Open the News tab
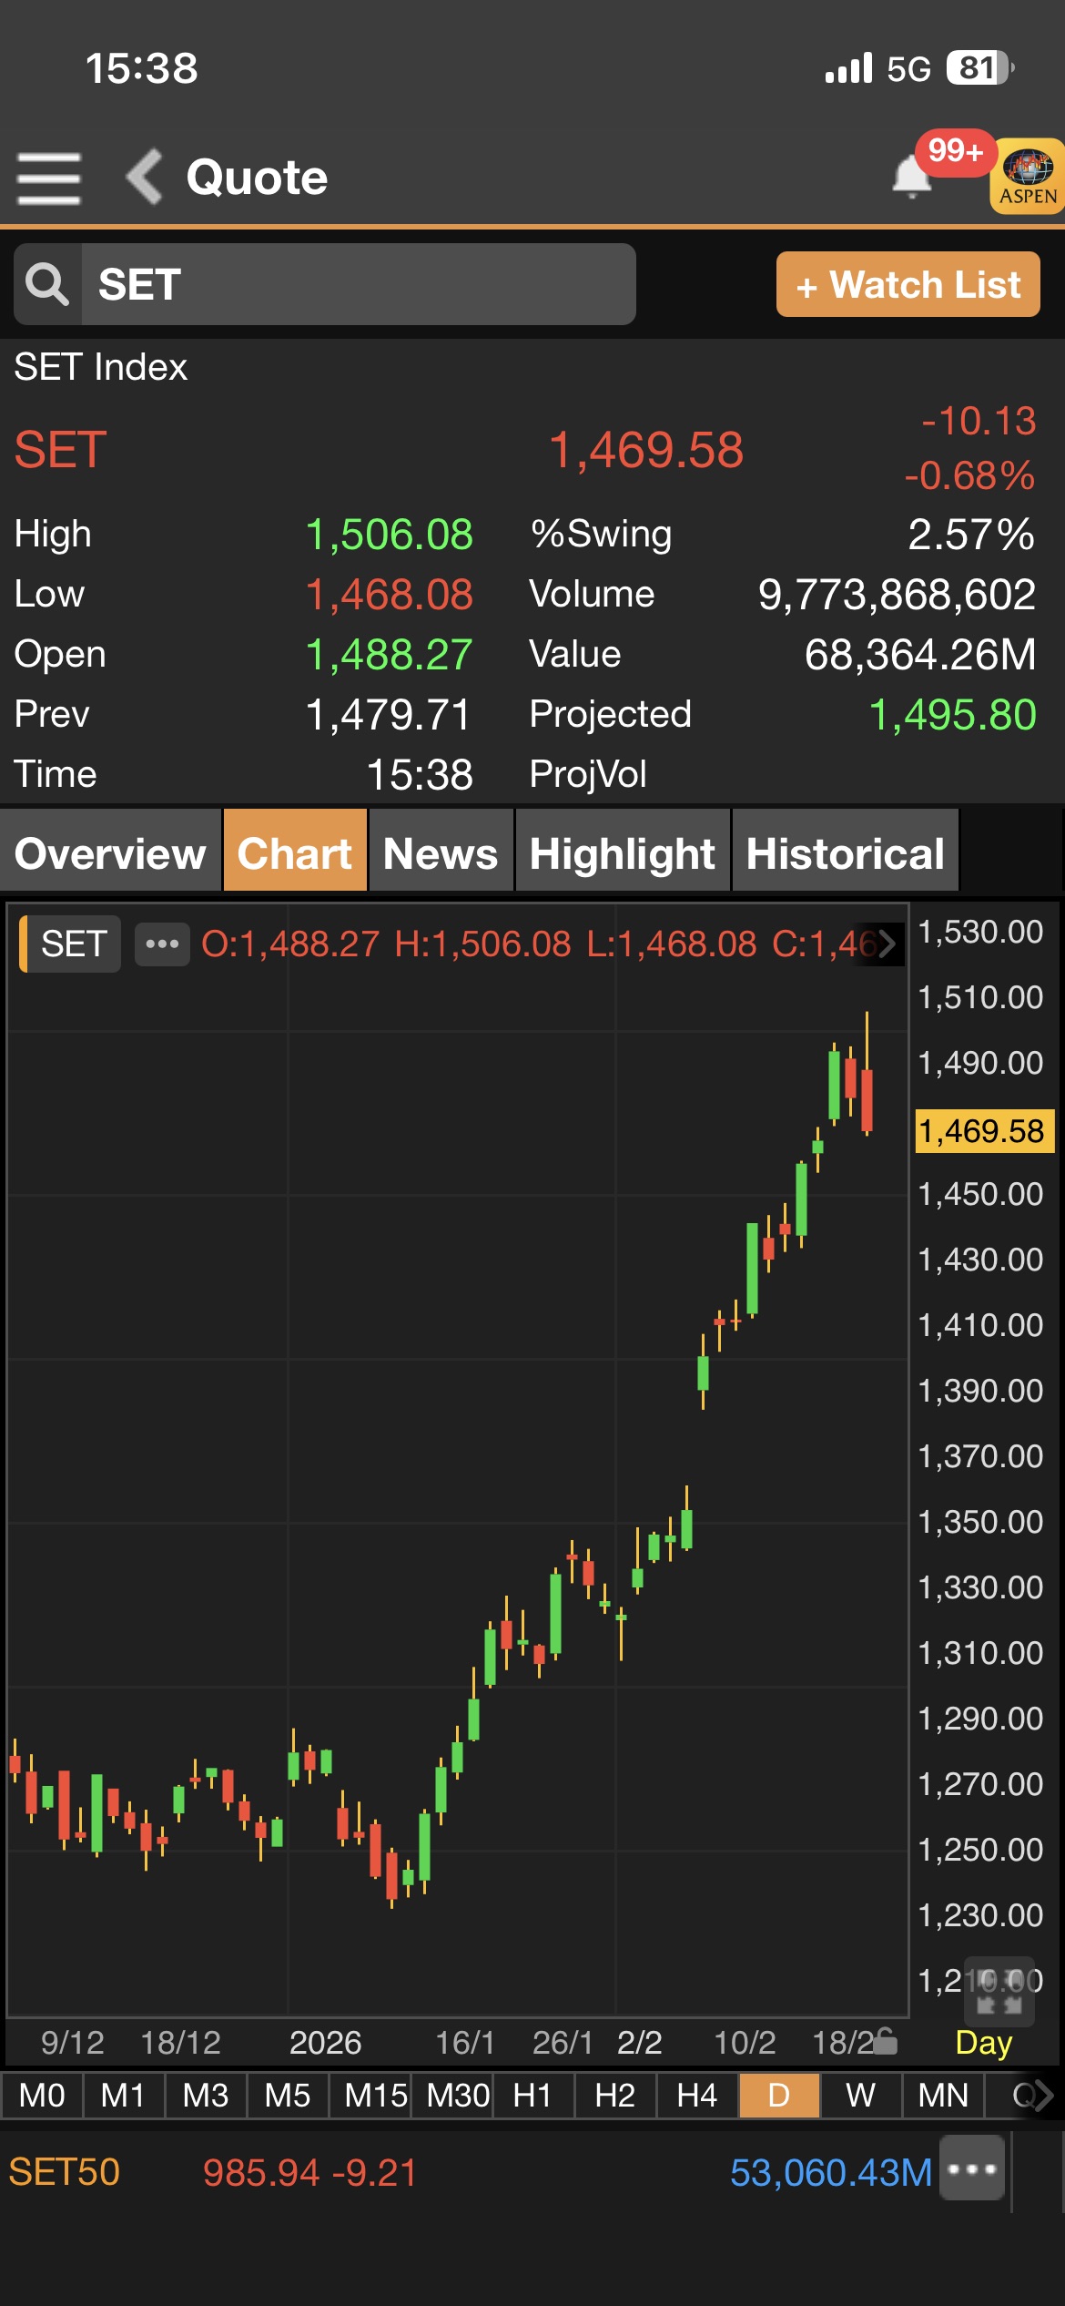Viewport: 1065px width, 2306px height. 441,853
